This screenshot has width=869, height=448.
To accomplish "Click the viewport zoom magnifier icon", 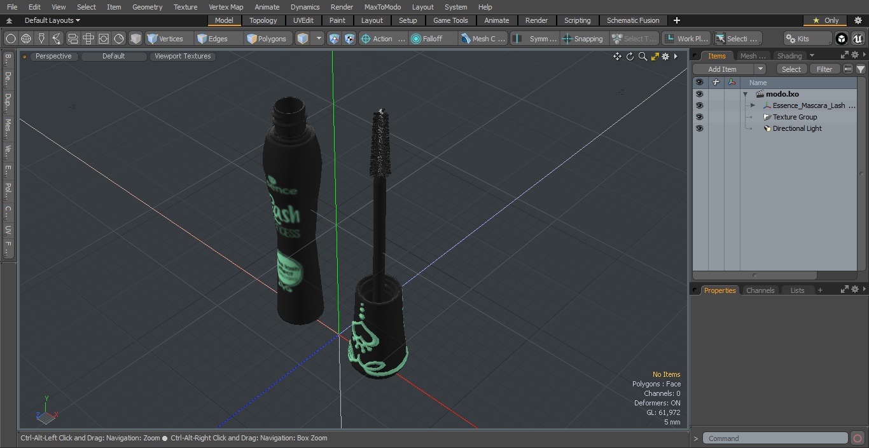I will 643,56.
